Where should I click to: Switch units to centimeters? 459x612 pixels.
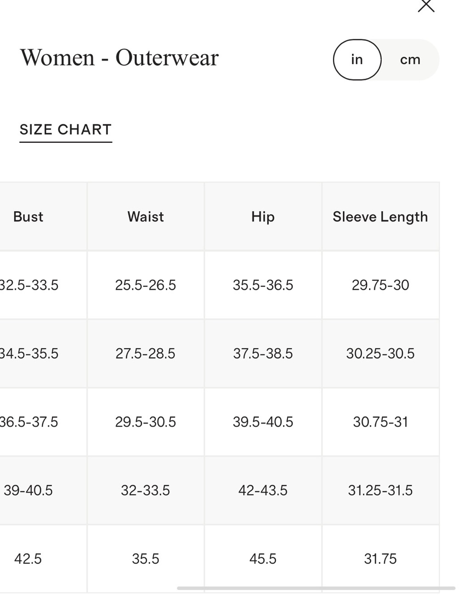pos(410,60)
